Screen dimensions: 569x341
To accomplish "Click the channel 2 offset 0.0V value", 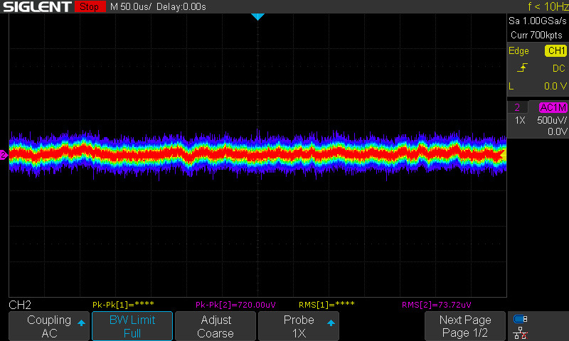I will click(557, 131).
